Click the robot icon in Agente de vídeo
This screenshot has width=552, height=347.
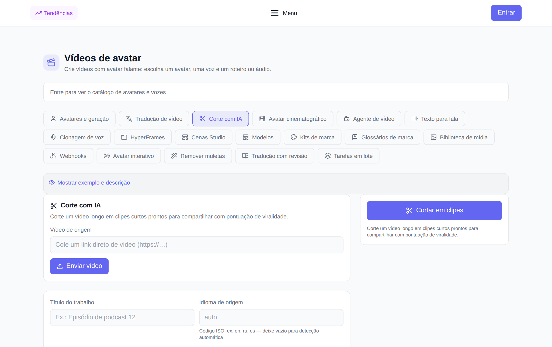(x=347, y=119)
